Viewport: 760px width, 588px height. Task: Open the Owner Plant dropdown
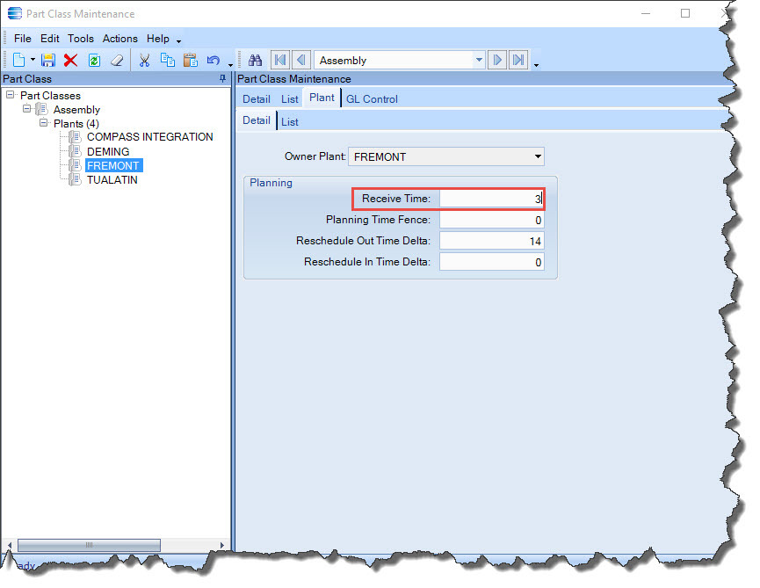538,156
